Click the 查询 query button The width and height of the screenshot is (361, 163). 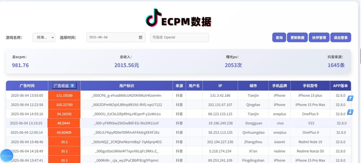click(279, 37)
